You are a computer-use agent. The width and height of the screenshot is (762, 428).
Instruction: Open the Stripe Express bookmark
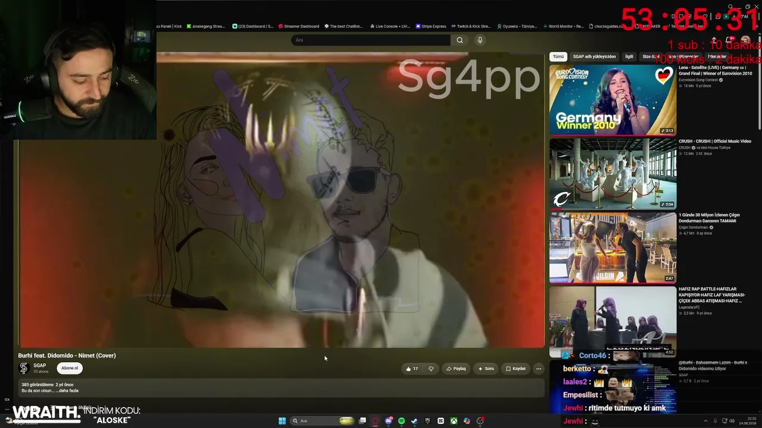431,26
